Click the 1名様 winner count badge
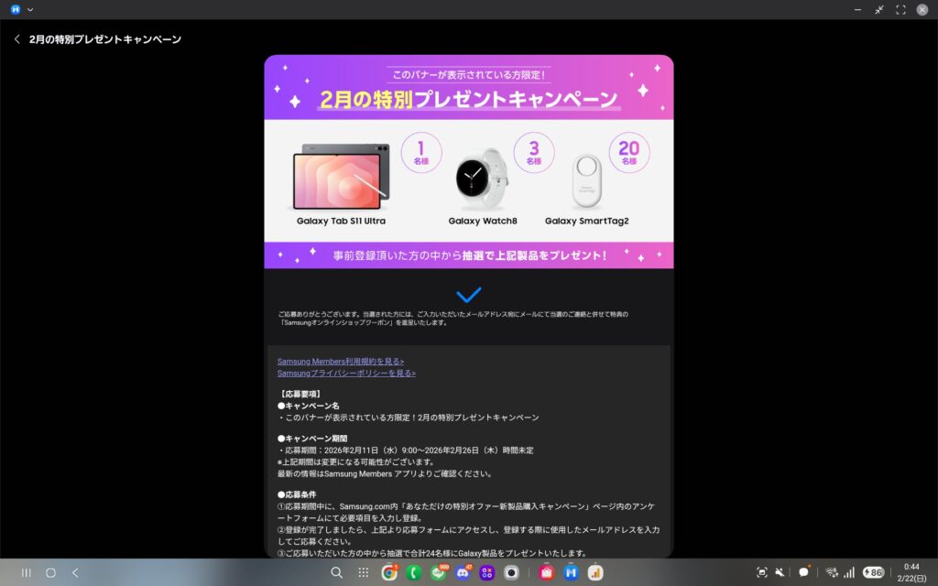This screenshot has height=586, width=938. [x=421, y=153]
